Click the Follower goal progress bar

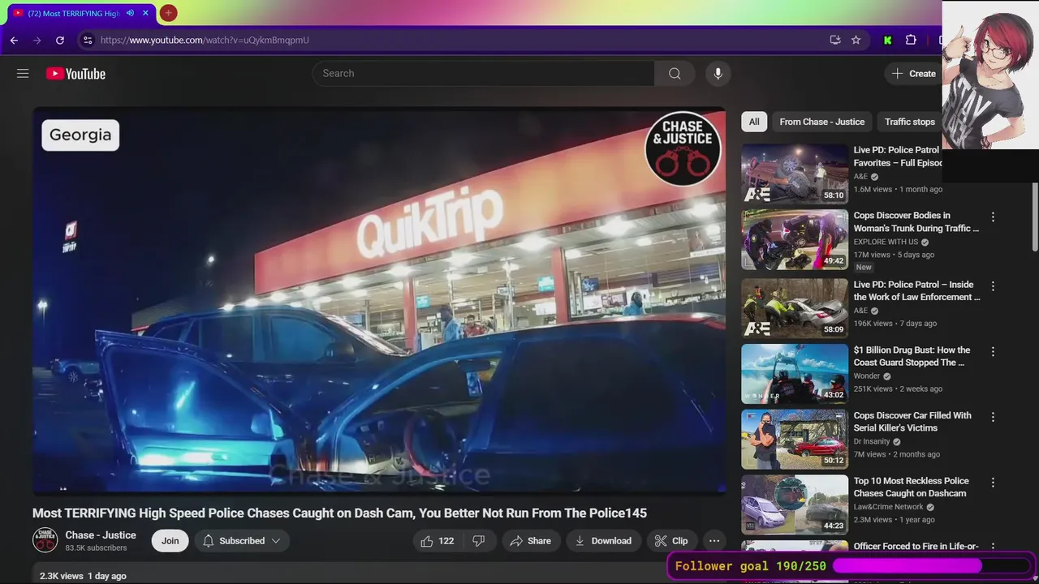931,566
